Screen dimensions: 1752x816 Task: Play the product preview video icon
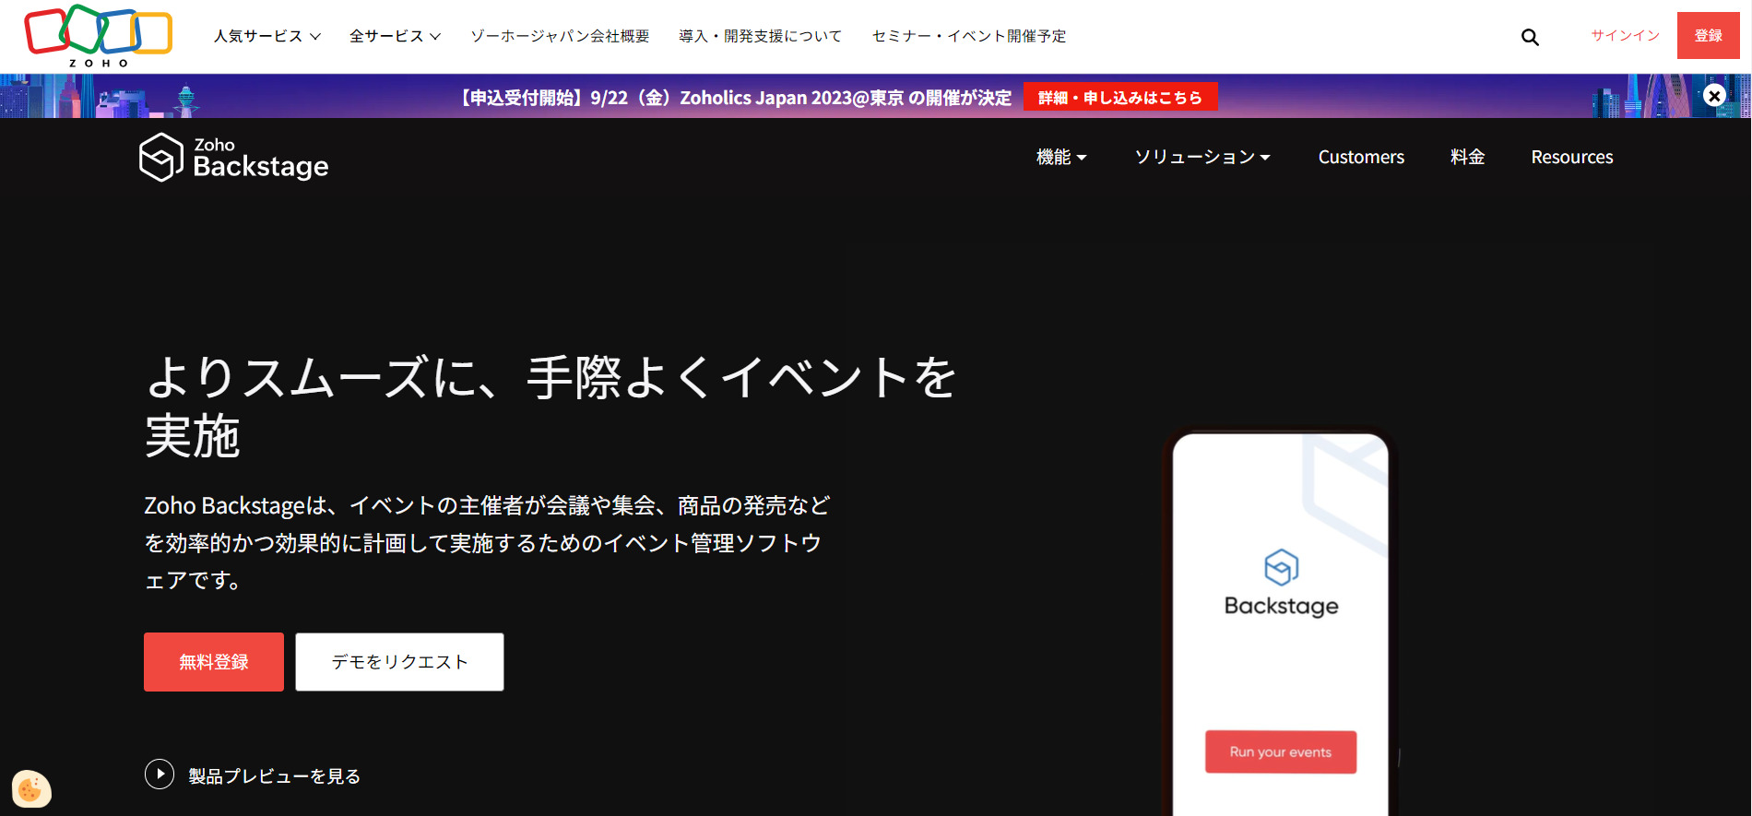160,775
